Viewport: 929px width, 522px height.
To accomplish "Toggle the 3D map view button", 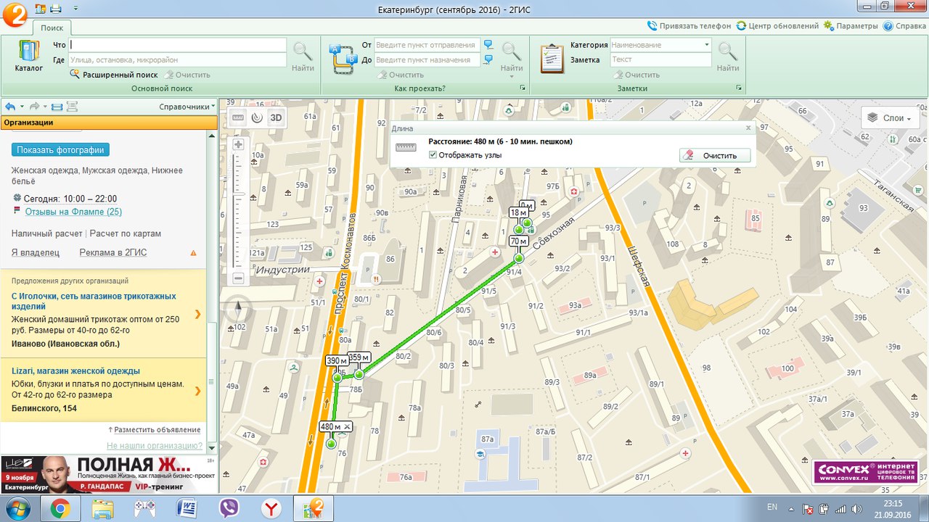I will click(x=276, y=117).
